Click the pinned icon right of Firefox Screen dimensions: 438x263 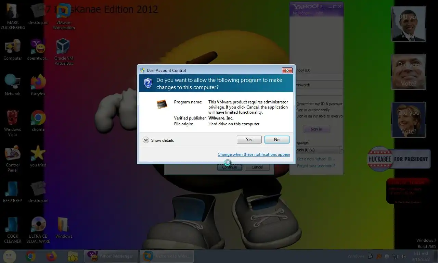click(x=73, y=256)
